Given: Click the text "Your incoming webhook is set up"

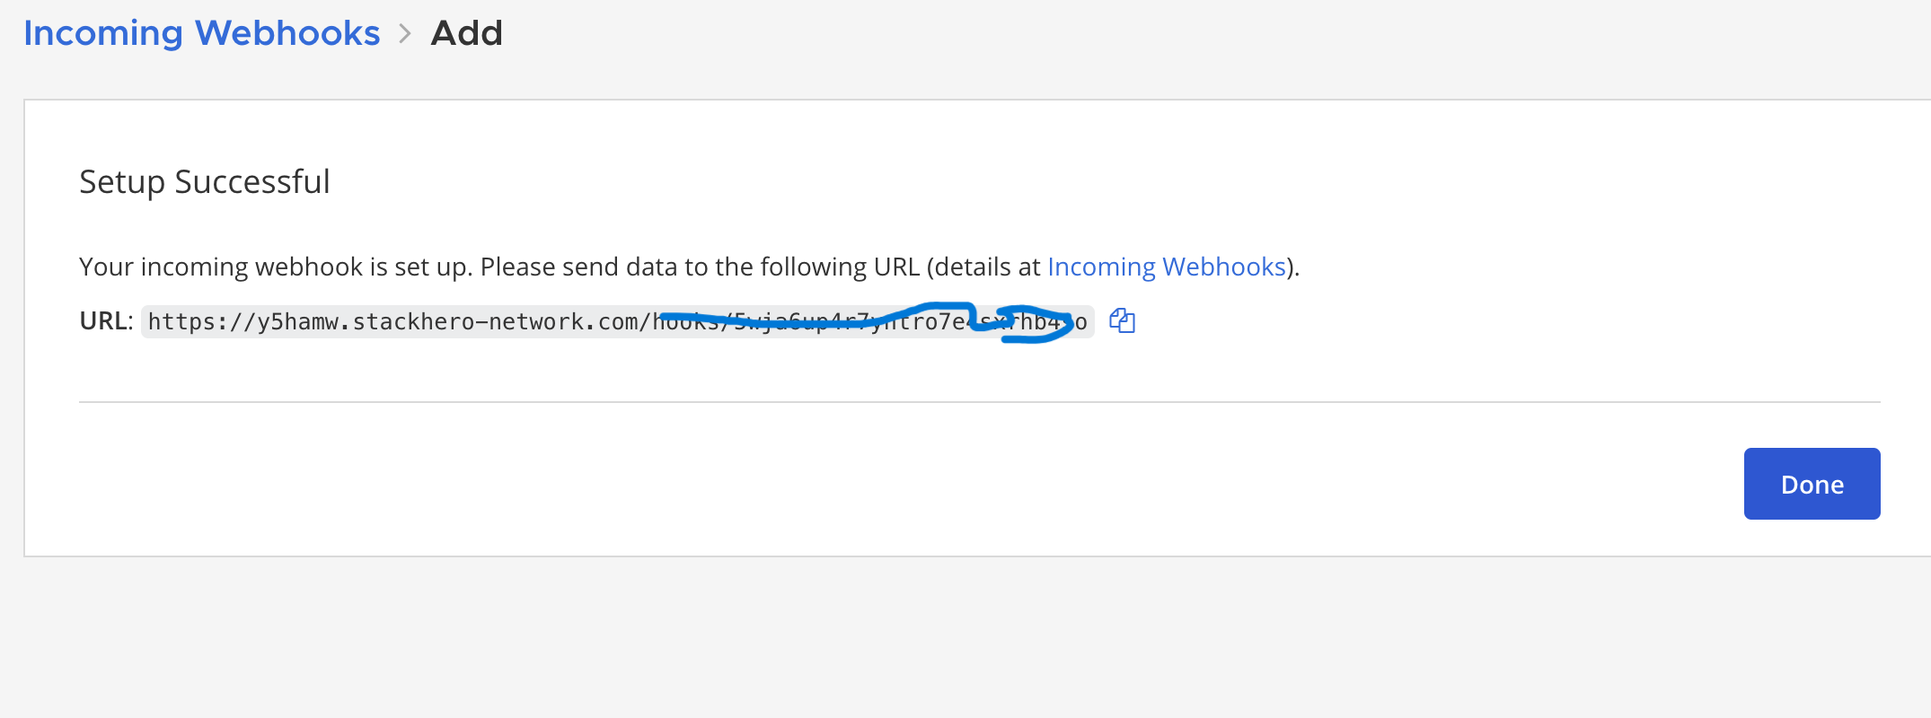Looking at the screenshot, I should [275, 267].
